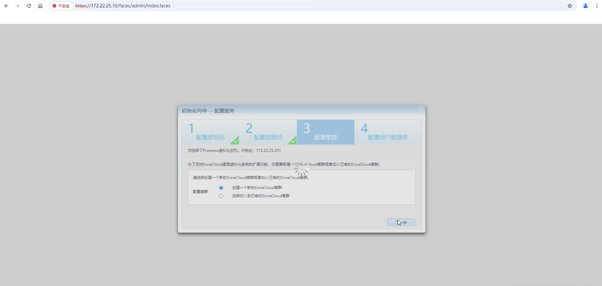Switch to step 2 配置资源池 tab

click(x=268, y=132)
